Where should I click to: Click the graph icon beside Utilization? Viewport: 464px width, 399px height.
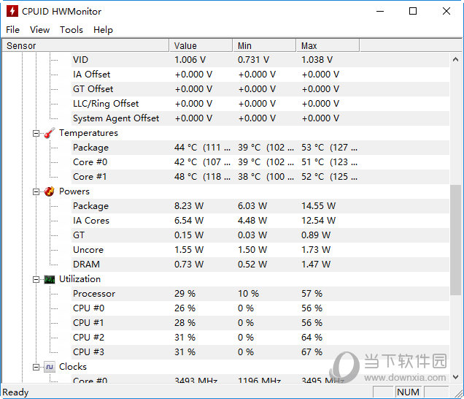point(50,279)
